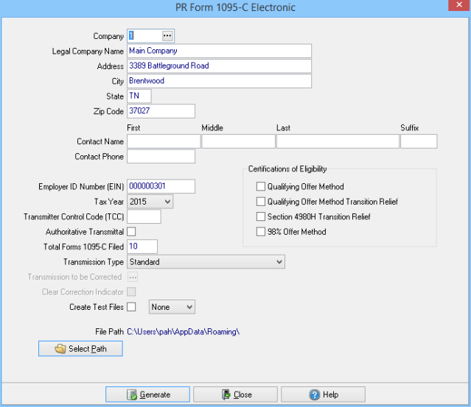The image size is (471, 407).
Task: Enable the Create Test Files checkbox
Action: pyautogui.click(x=132, y=307)
